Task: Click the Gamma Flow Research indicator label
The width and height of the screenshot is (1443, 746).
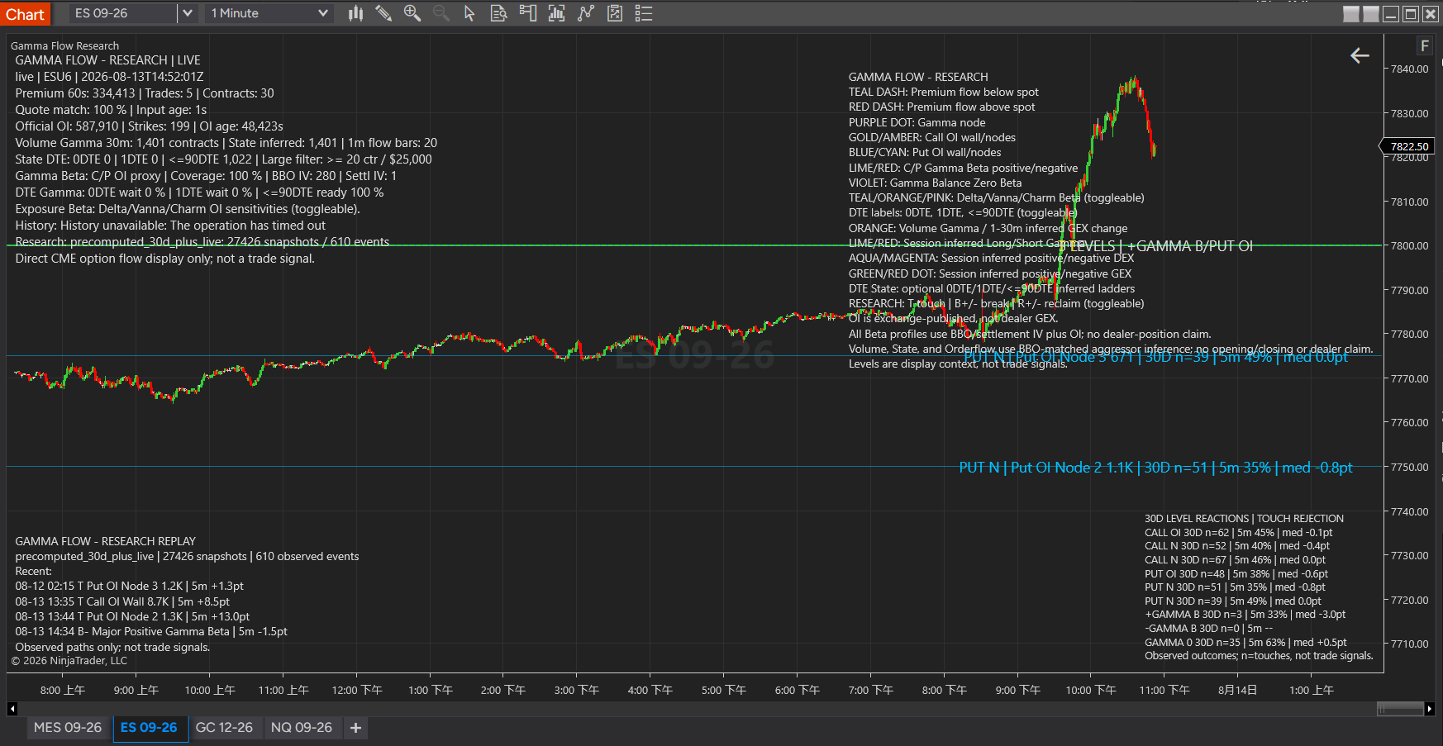Action: (64, 45)
